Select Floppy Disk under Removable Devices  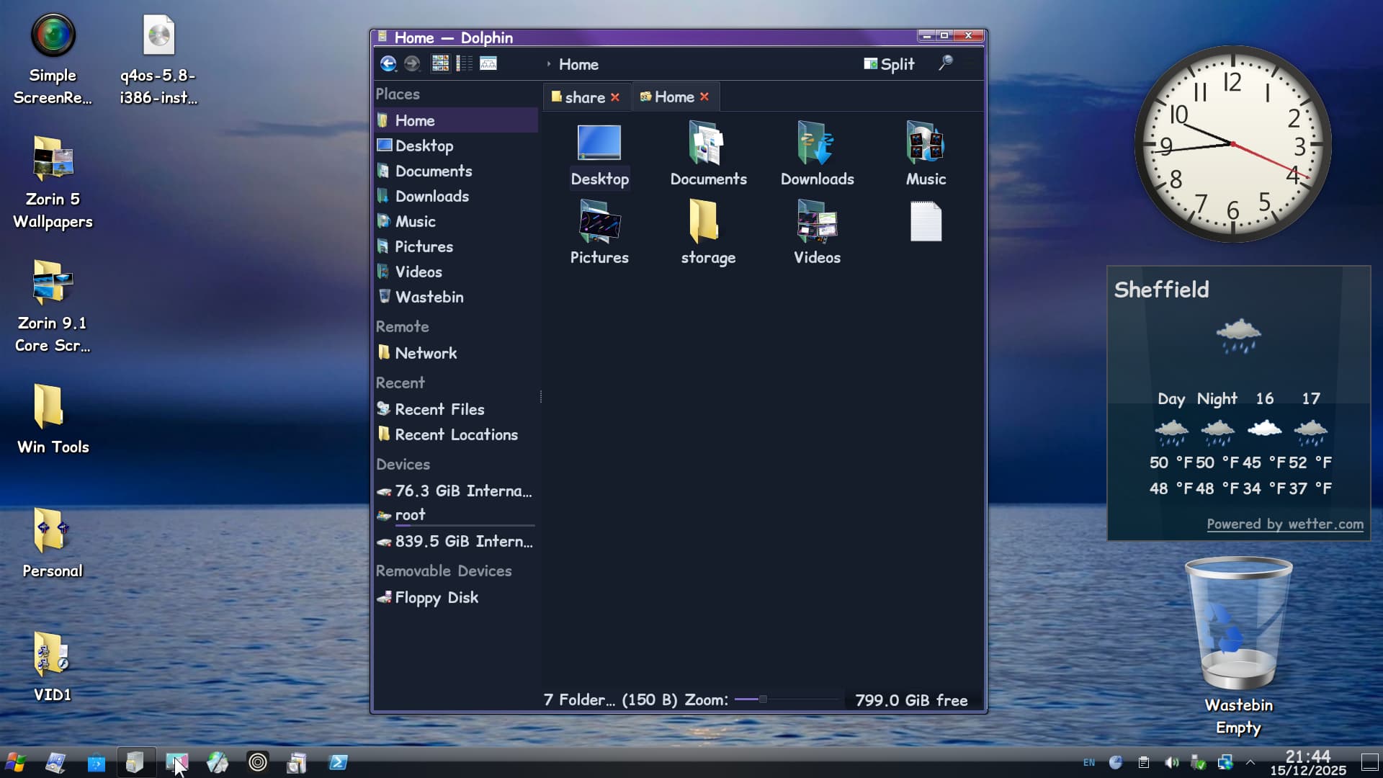tap(436, 597)
